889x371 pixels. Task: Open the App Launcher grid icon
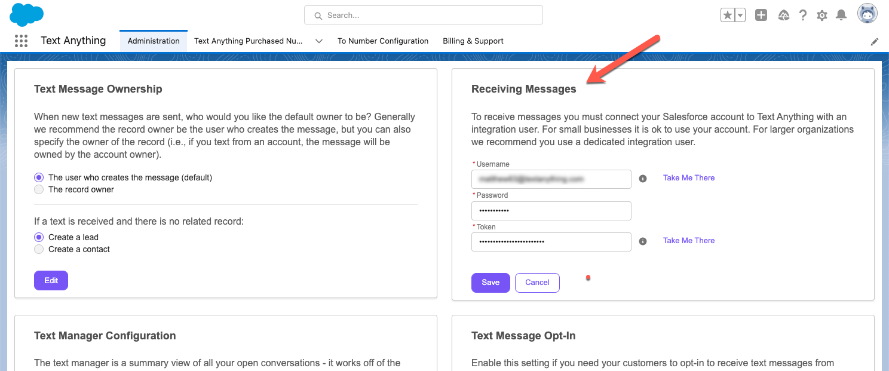point(21,41)
